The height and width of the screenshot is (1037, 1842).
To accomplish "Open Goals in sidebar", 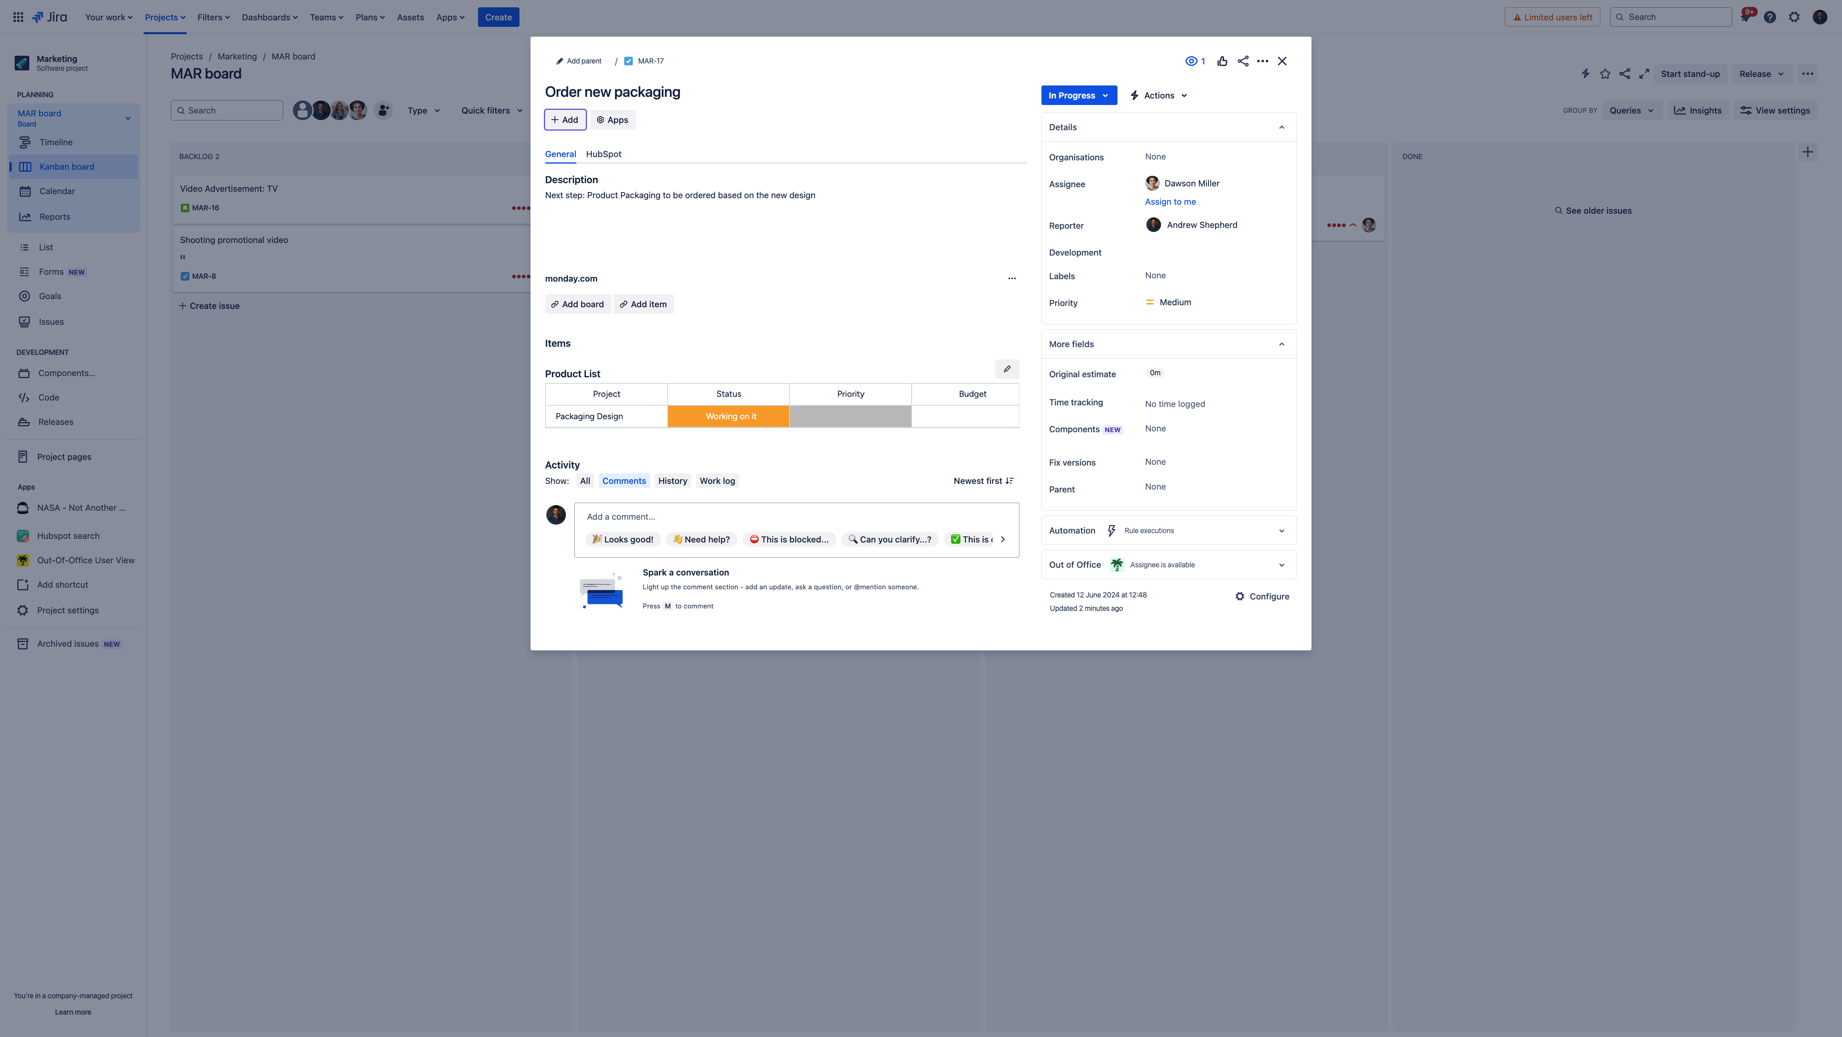I will click(49, 296).
